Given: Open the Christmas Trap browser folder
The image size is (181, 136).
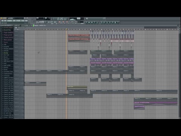Looking at the screenshot, I should pyautogui.click(x=8, y=71).
